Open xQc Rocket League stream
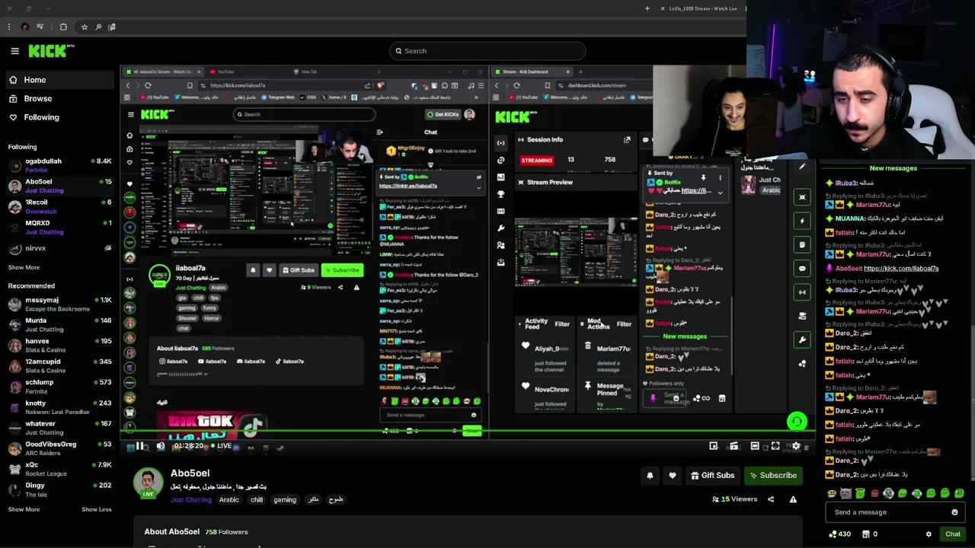Screen dimensions: 975x548 [x=59, y=469]
